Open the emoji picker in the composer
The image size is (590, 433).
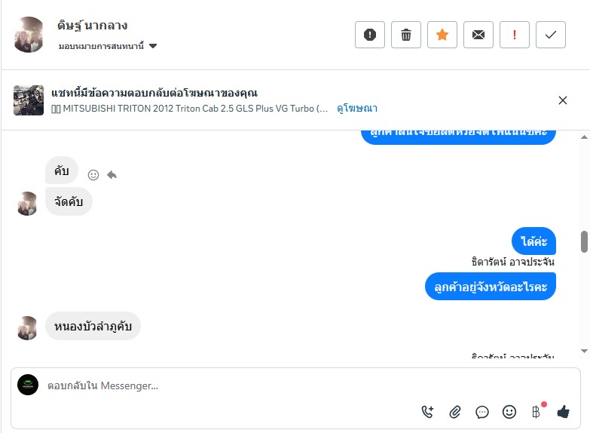point(509,412)
